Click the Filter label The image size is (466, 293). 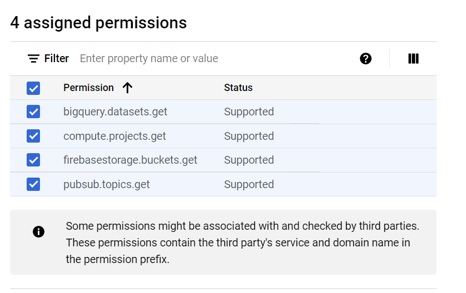(x=57, y=58)
